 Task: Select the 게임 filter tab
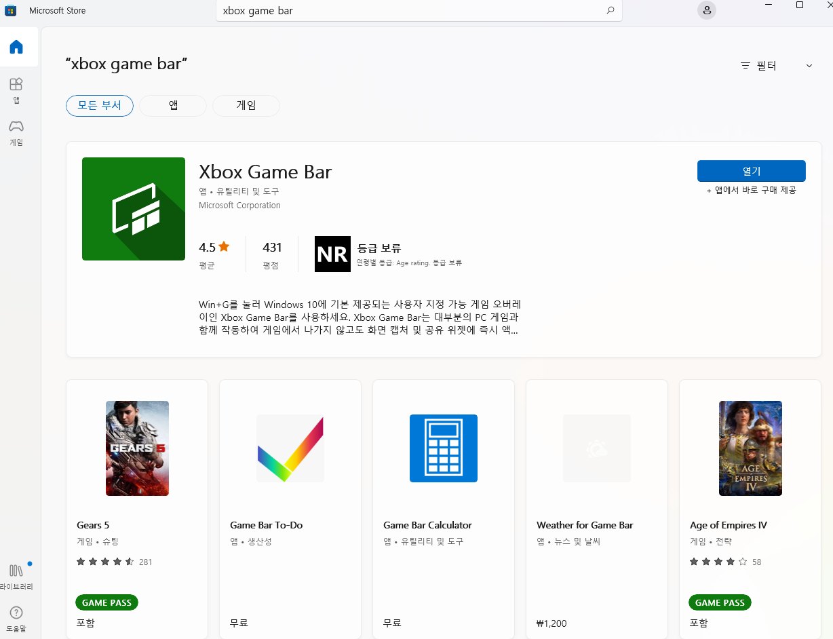[246, 106]
